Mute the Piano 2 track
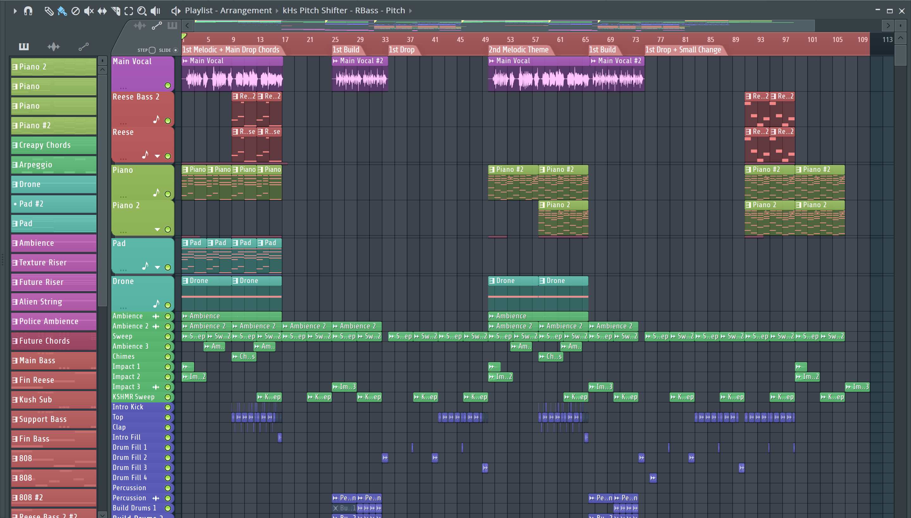Screen dimensions: 911x518 (x=168, y=230)
